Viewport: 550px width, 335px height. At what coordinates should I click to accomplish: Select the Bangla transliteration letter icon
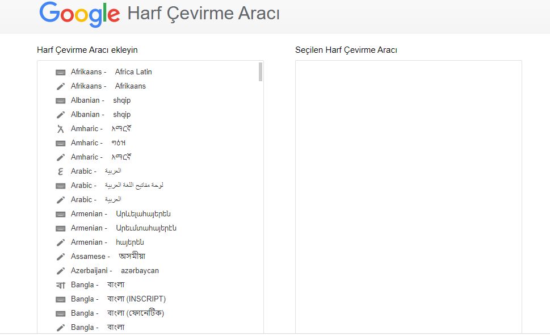click(x=60, y=285)
